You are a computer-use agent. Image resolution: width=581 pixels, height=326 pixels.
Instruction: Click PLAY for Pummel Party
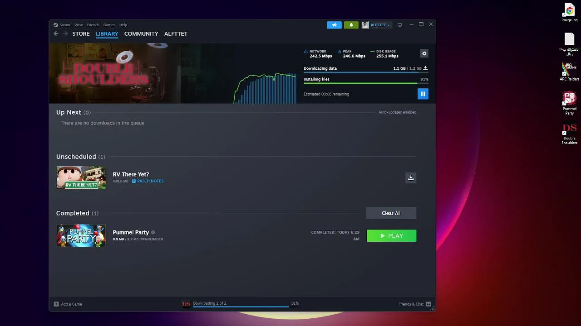pyautogui.click(x=391, y=236)
